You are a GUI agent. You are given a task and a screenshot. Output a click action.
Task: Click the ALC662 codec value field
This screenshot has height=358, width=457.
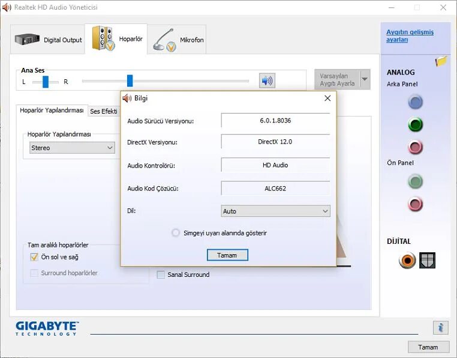[275, 189]
